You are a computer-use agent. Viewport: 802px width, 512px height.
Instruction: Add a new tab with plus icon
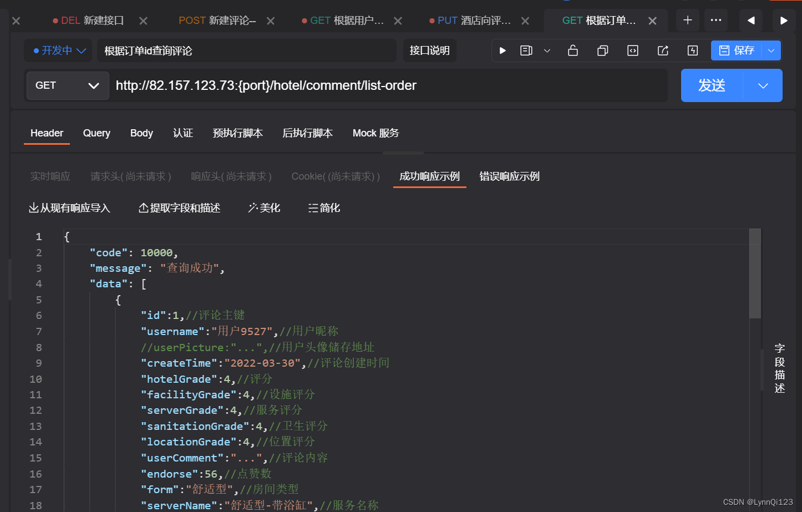688,20
